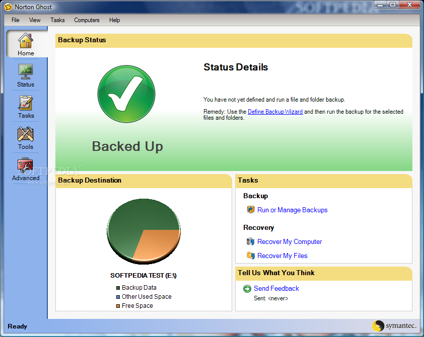Click the Other Used Space legend label
Image resolution: width=424 pixels, height=337 pixels.
coord(147,296)
